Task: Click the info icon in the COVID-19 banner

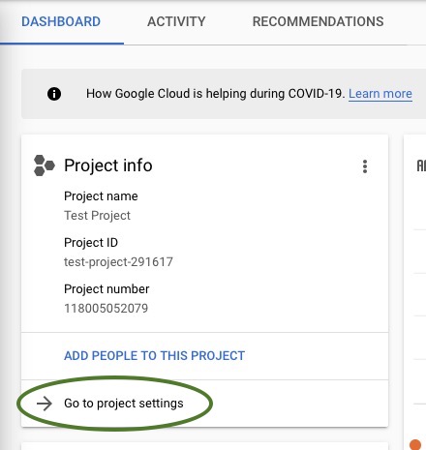Action: tap(54, 94)
